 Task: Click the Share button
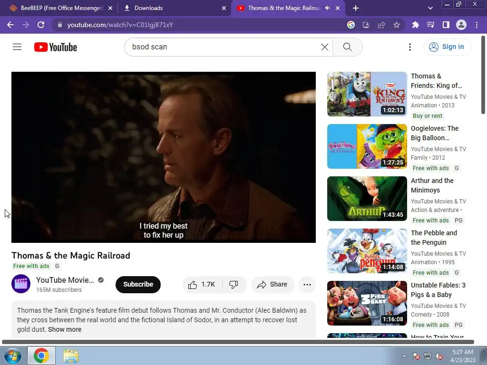pos(272,284)
